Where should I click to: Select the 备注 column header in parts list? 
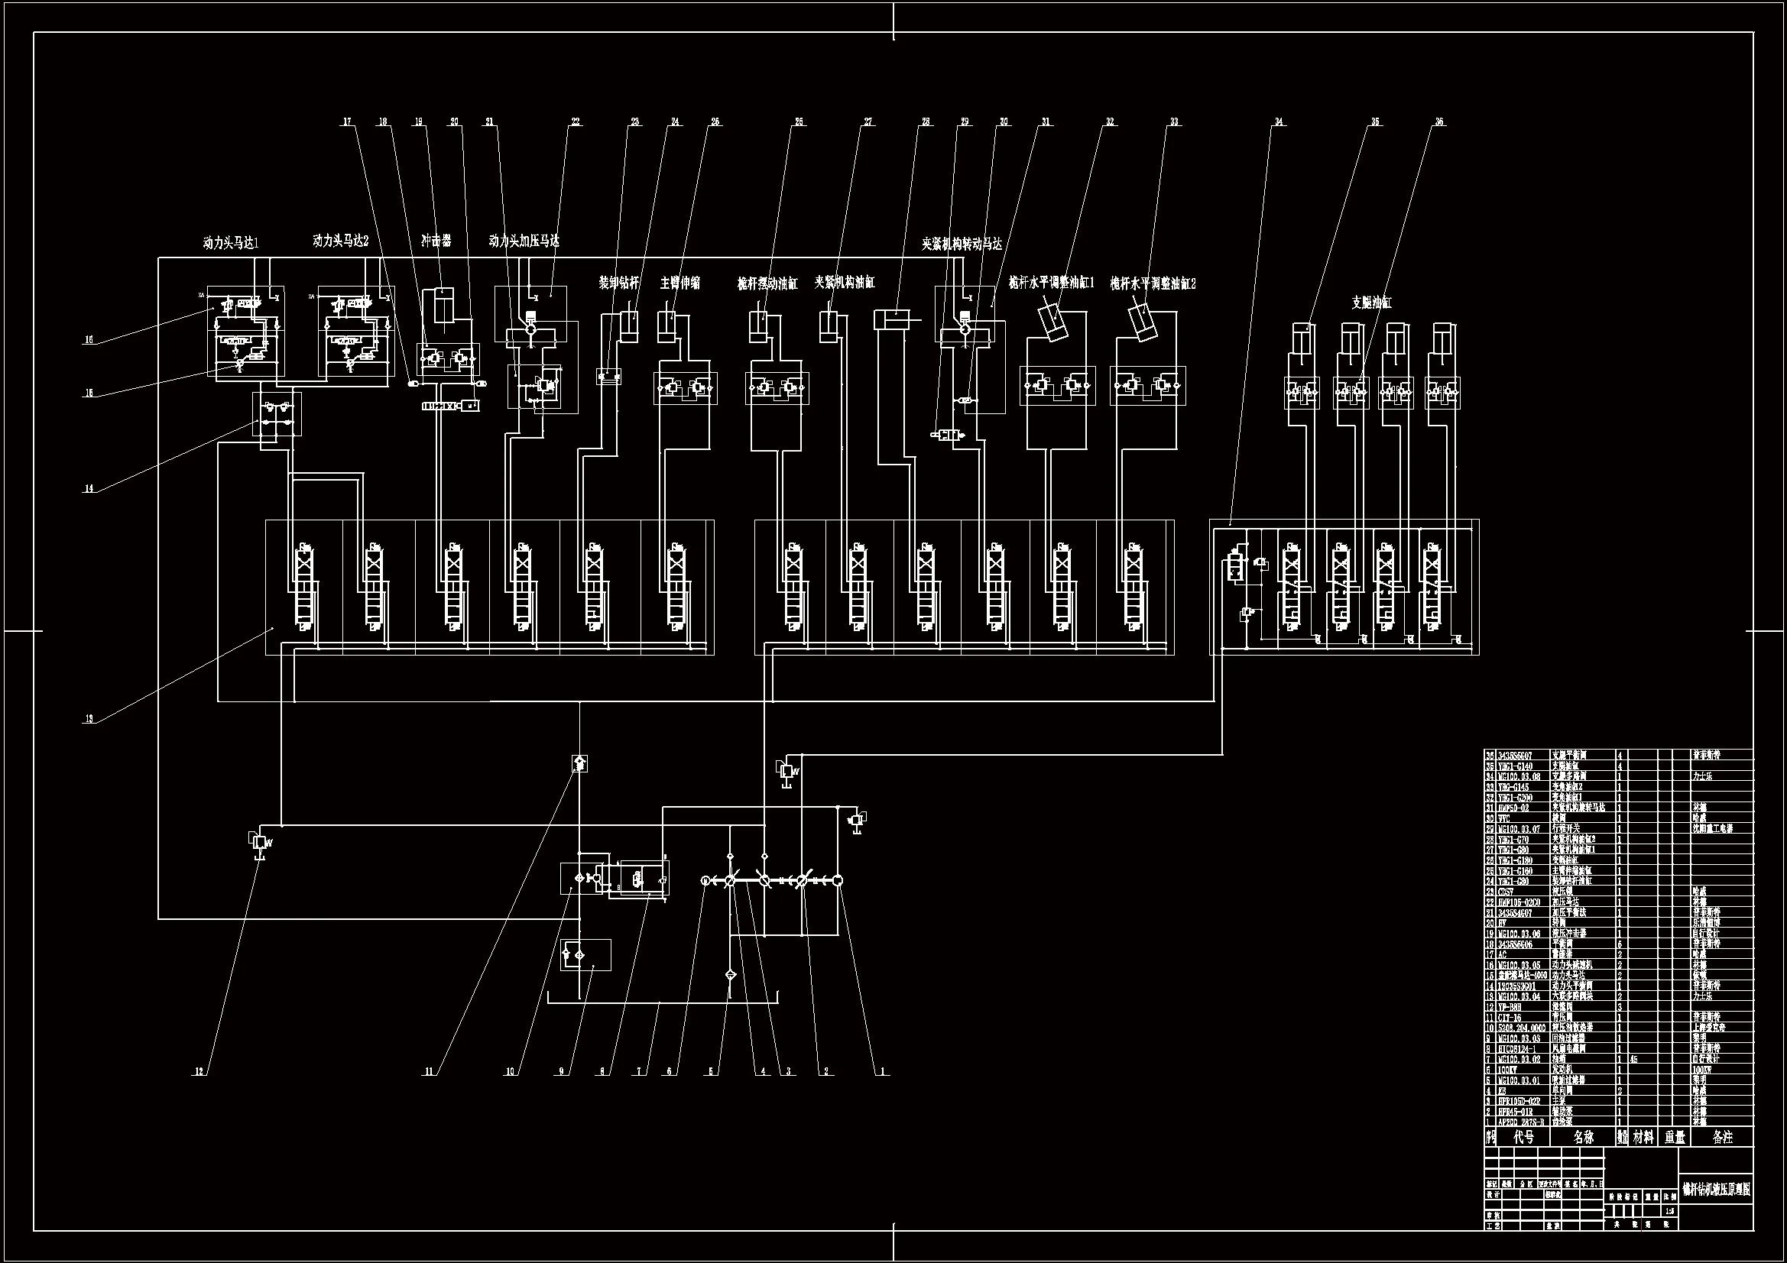1722,1137
